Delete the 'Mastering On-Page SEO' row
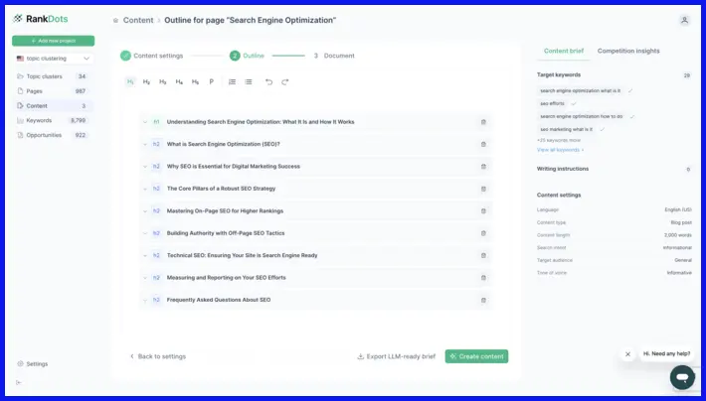The height and width of the screenshot is (401, 706). 483,210
